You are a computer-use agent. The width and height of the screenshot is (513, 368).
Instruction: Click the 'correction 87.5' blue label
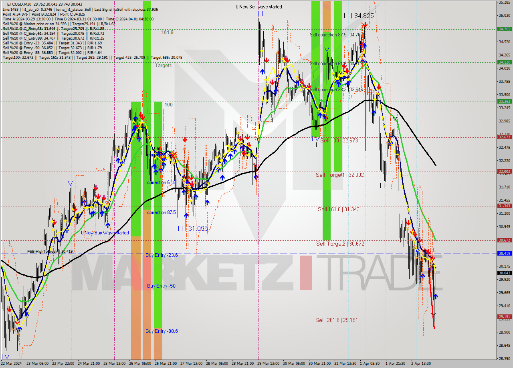point(162,212)
